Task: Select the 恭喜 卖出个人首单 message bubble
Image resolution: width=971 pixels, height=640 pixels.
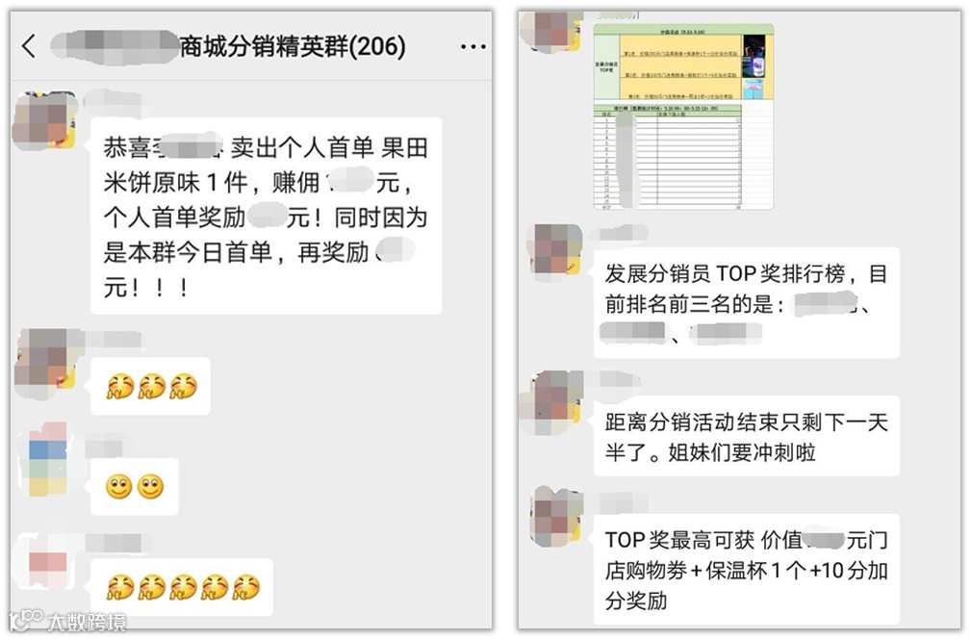Action: click(267, 217)
